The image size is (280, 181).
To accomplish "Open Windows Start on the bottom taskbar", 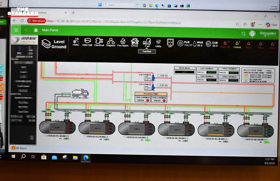I will [13, 156].
